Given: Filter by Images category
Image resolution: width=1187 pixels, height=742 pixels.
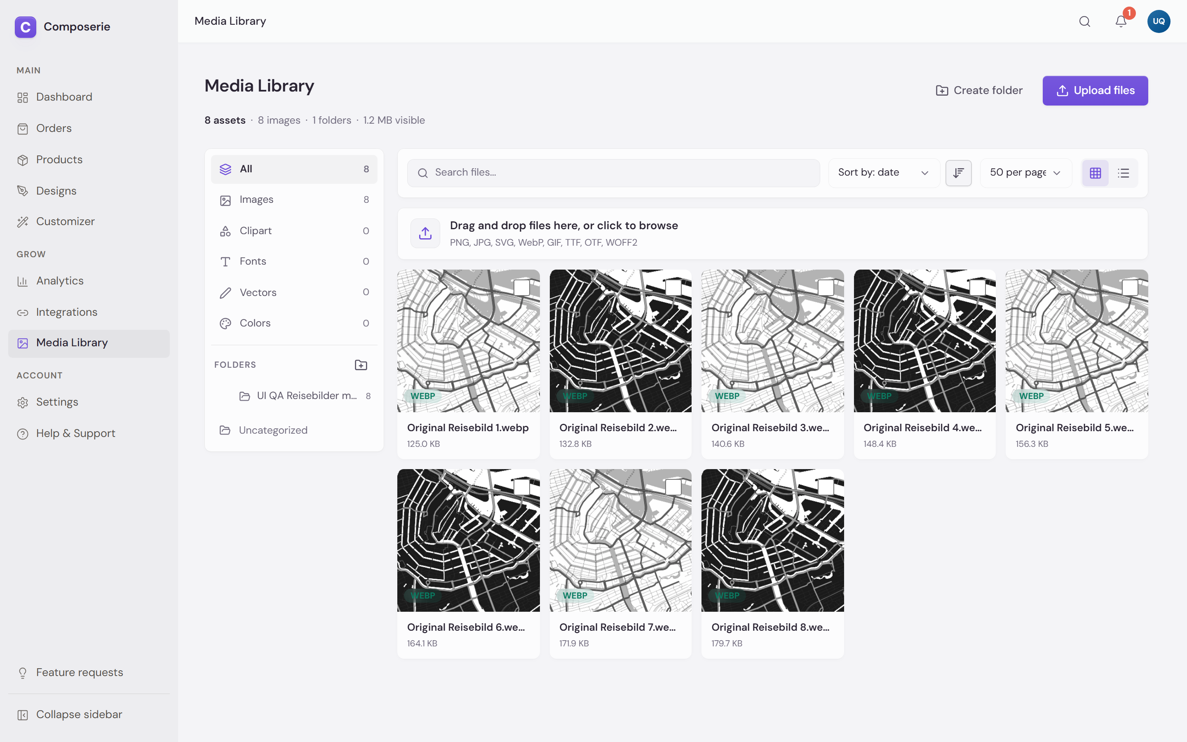Looking at the screenshot, I should (x=294, y=200).
